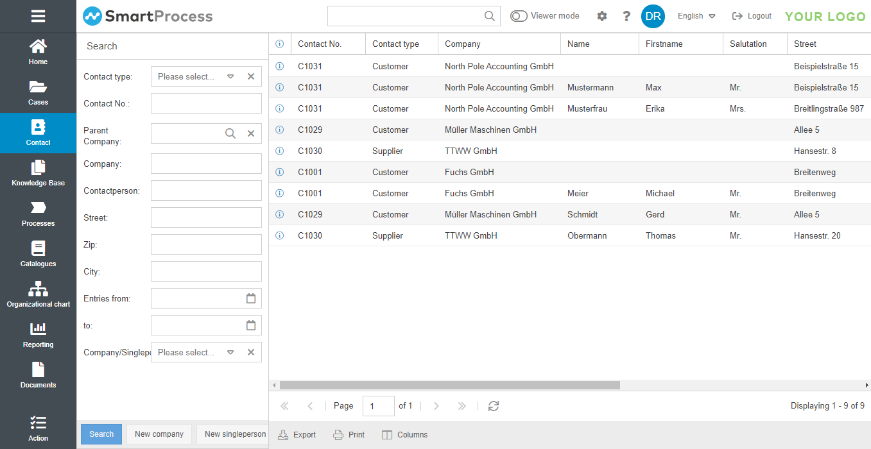
Task: Click the Logout link
Action: tap(752, 16)
